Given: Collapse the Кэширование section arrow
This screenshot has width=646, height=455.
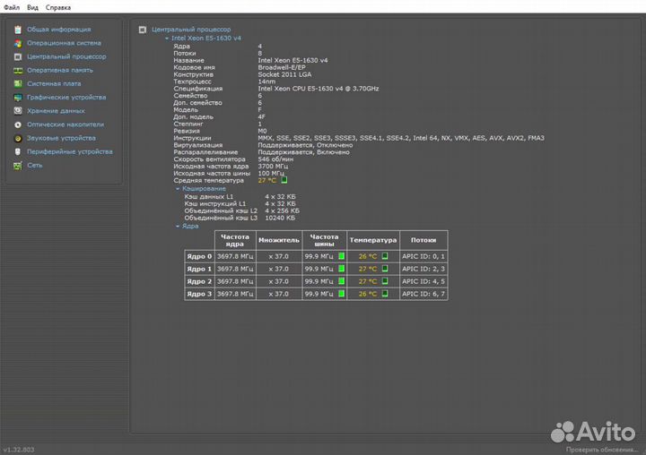Looking at the screenshot, I should (x=178, y=189).
